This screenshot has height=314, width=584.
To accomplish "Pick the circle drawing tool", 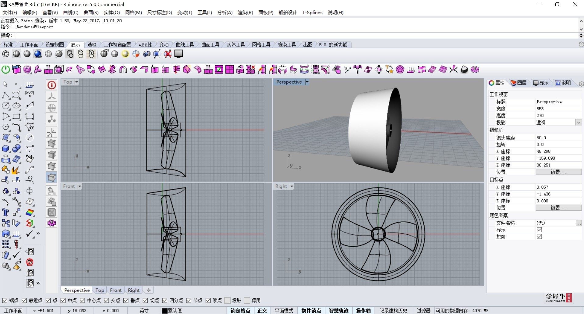I will click(5, 106).
